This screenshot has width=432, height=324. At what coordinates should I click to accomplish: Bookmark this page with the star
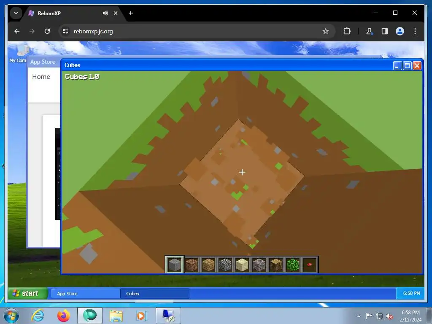point(325,31)
